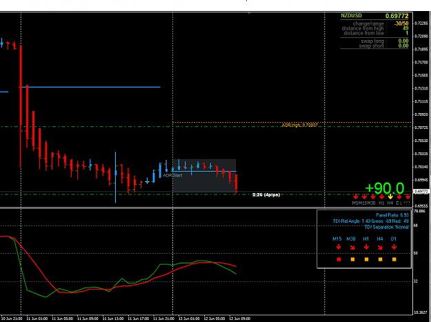Click the indicator scale value 32
Image resolution: width=431 pixels, height=322 pixels.
pos(416,281)
